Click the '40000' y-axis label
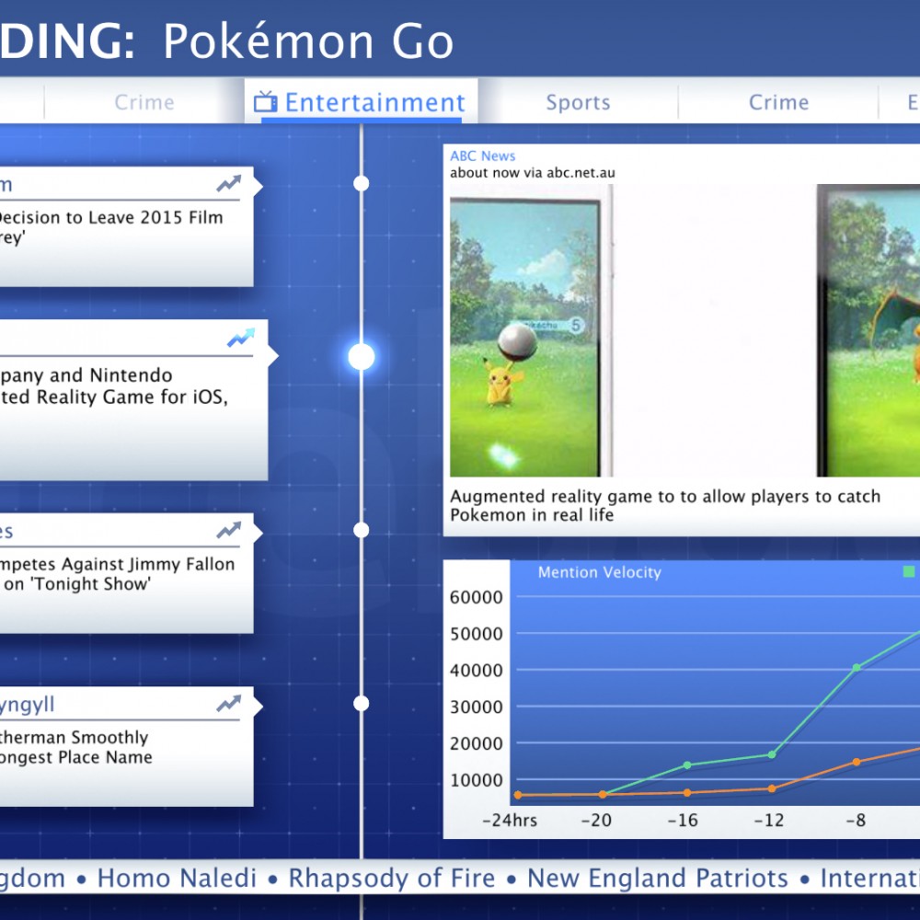The height and width of the screenshot is (920, 920). click(476, 670)
